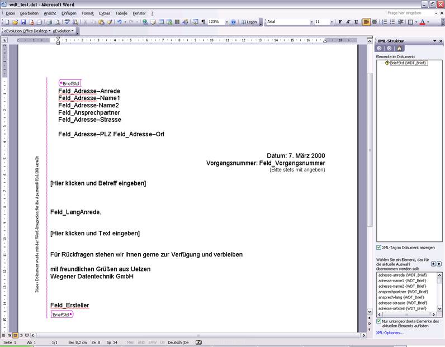The height and width of the screenshot is (347, 445).
Task: Close the XML-Struktur task pane
Action: 441,41
